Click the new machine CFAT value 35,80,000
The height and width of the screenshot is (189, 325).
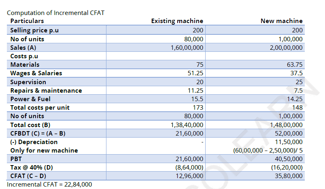click(289, 176)
